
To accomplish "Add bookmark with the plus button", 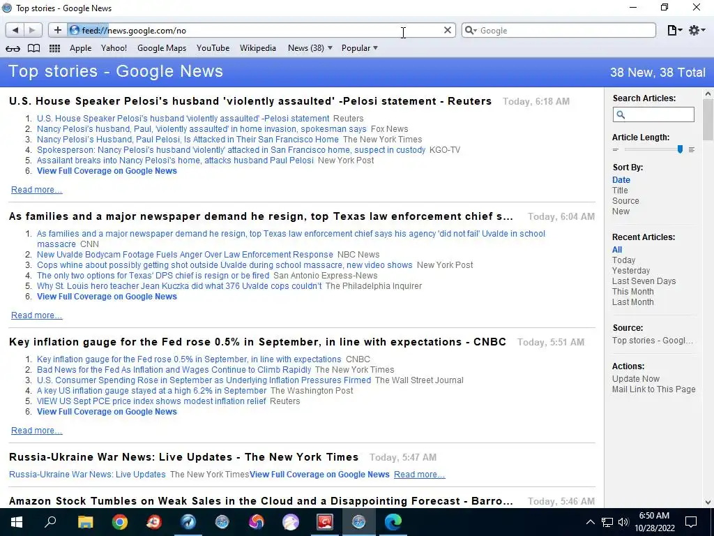I will click(x=57, y=30).
